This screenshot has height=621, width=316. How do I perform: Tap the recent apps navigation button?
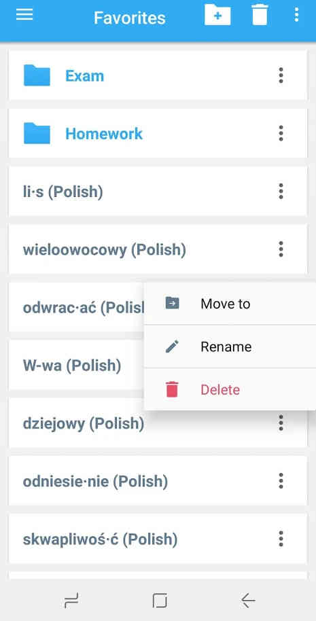pyautogui.click(x=71, y=601)
